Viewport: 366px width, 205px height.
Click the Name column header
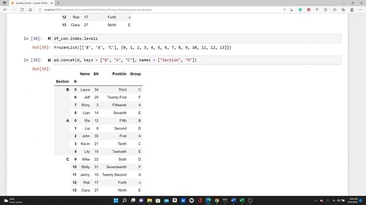click(85, 74)
